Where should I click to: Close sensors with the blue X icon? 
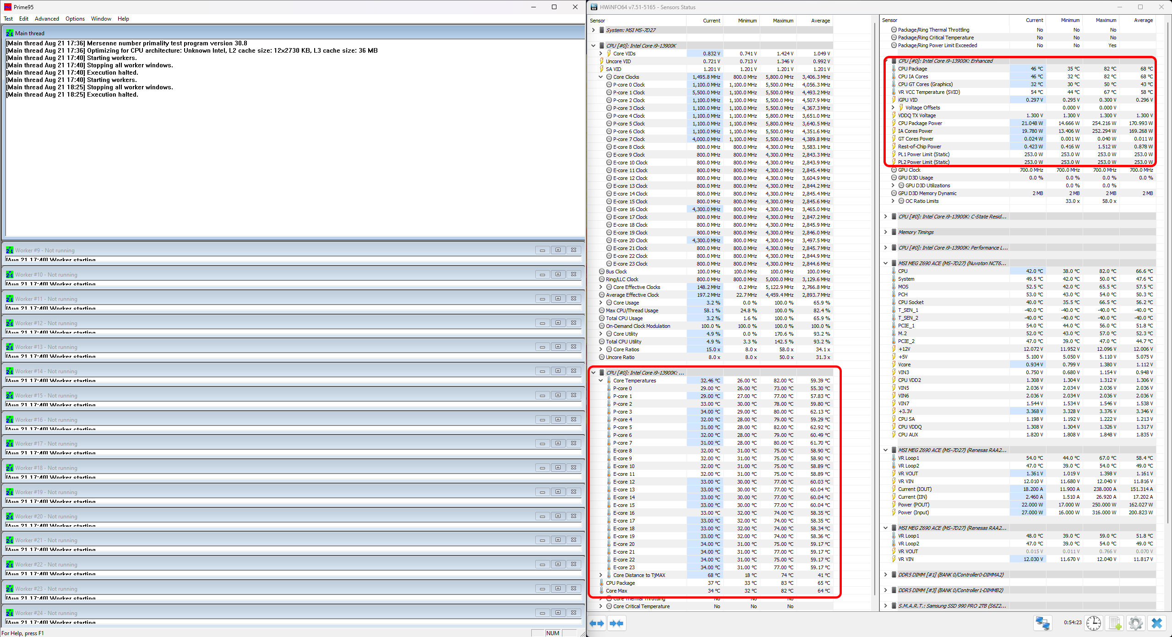coord(1157,623)
